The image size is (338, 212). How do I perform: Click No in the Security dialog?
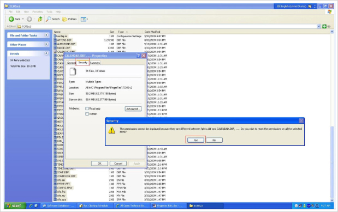click(x=214, y=140)
